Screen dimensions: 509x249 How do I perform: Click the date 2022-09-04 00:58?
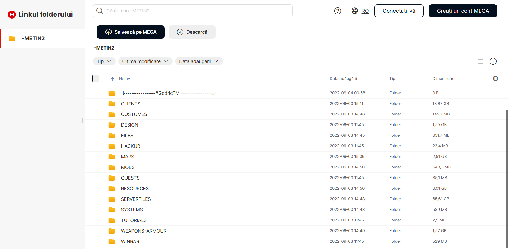(347, 93)
